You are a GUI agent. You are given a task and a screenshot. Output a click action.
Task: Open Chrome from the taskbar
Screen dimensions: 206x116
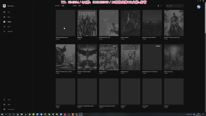tap(29, 114)
